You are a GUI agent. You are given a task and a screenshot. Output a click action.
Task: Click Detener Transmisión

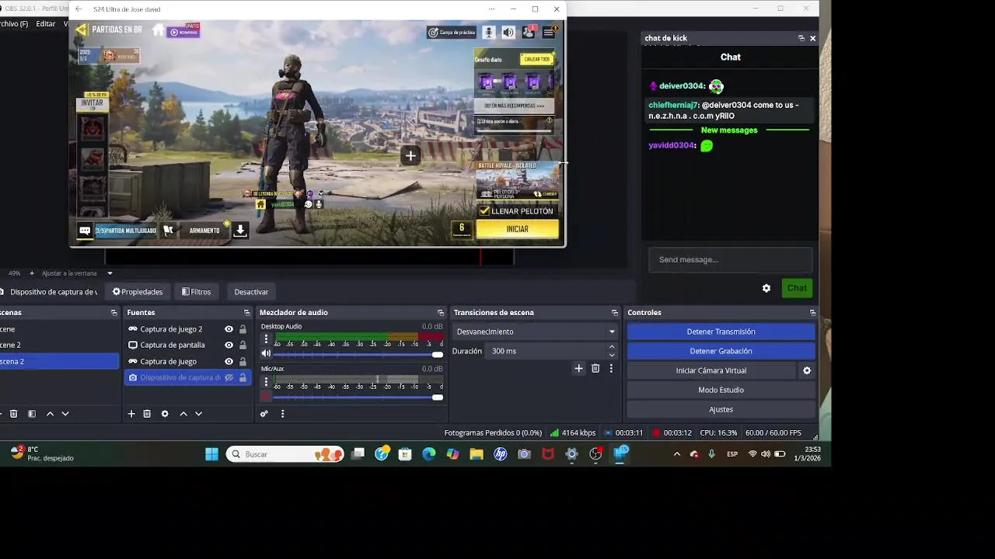721,332
